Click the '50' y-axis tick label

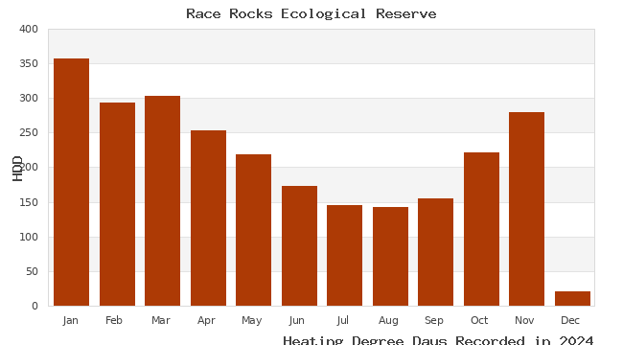click(x=33, y=272)
